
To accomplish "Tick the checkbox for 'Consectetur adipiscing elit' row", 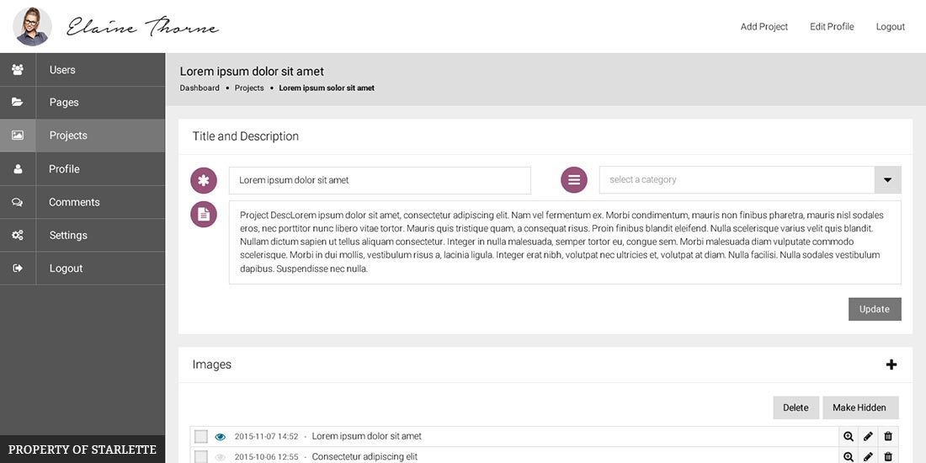I will [x=201, y=456].
